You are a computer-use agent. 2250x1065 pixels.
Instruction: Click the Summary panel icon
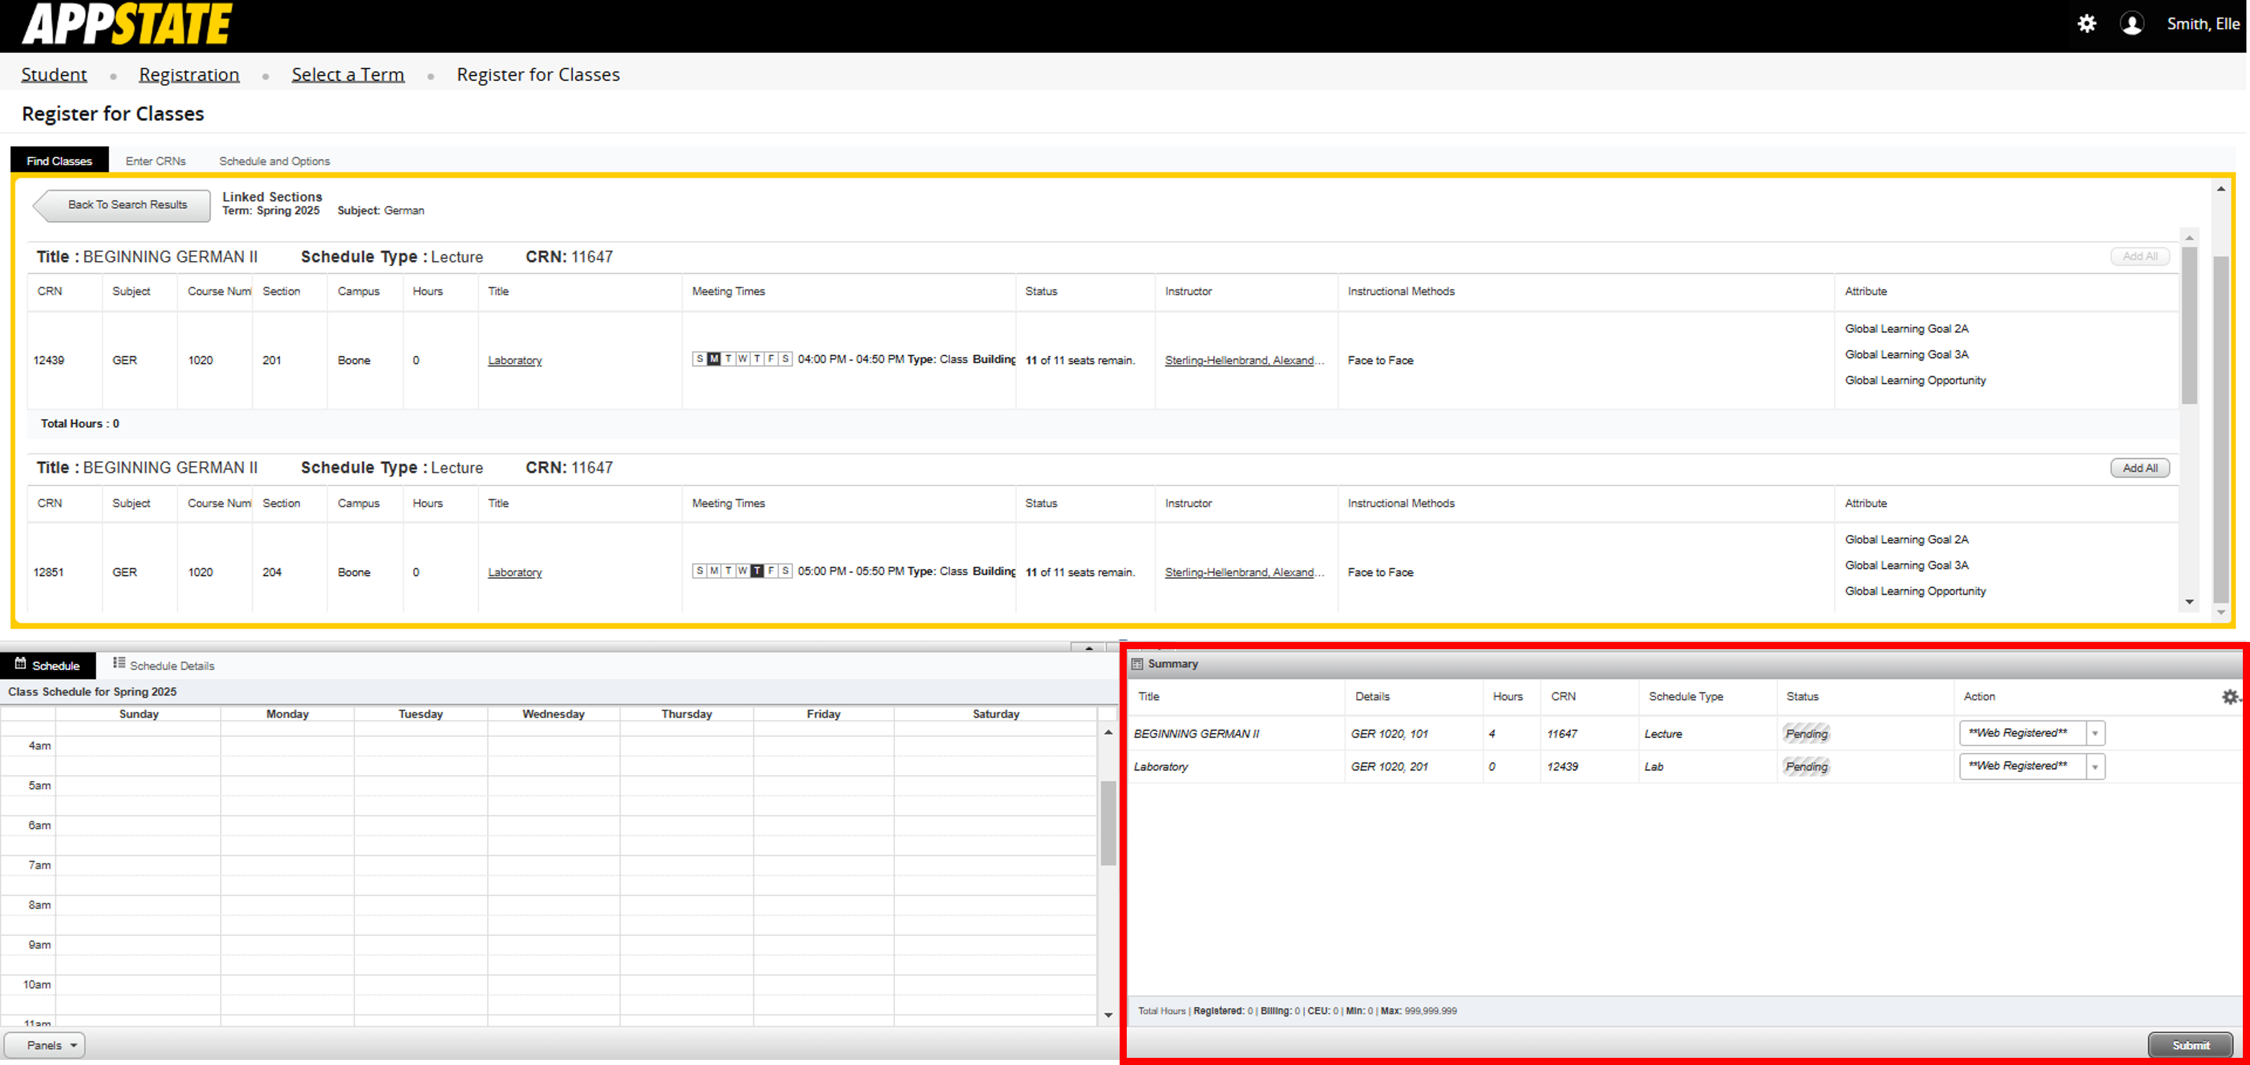1137,664
